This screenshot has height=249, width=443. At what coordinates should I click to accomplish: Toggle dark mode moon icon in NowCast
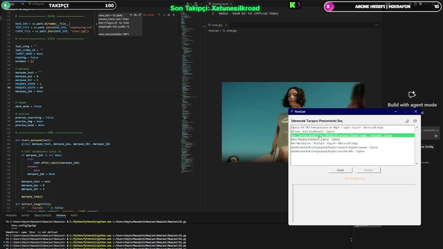(407, 121)
